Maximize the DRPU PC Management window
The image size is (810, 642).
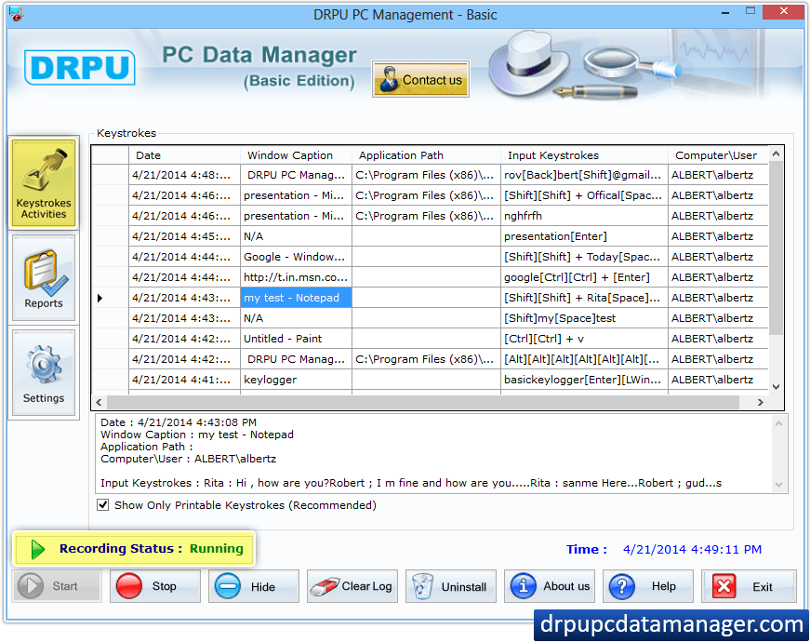point(750,11)
